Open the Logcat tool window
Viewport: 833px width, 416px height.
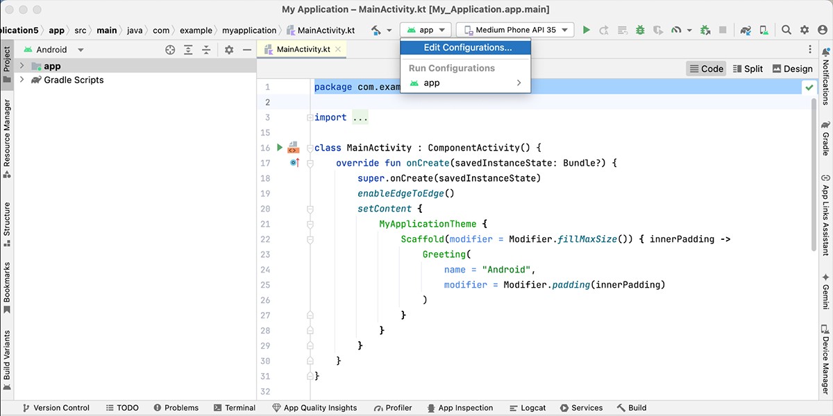(x=528, y=408)
